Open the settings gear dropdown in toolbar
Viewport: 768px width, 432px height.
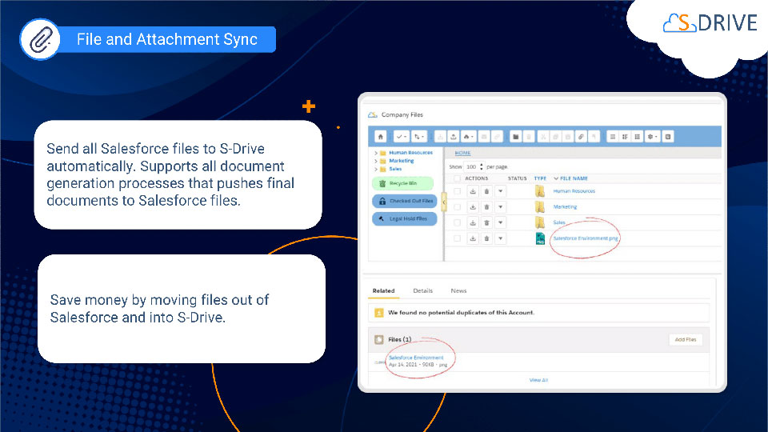(x=653, y=137)
